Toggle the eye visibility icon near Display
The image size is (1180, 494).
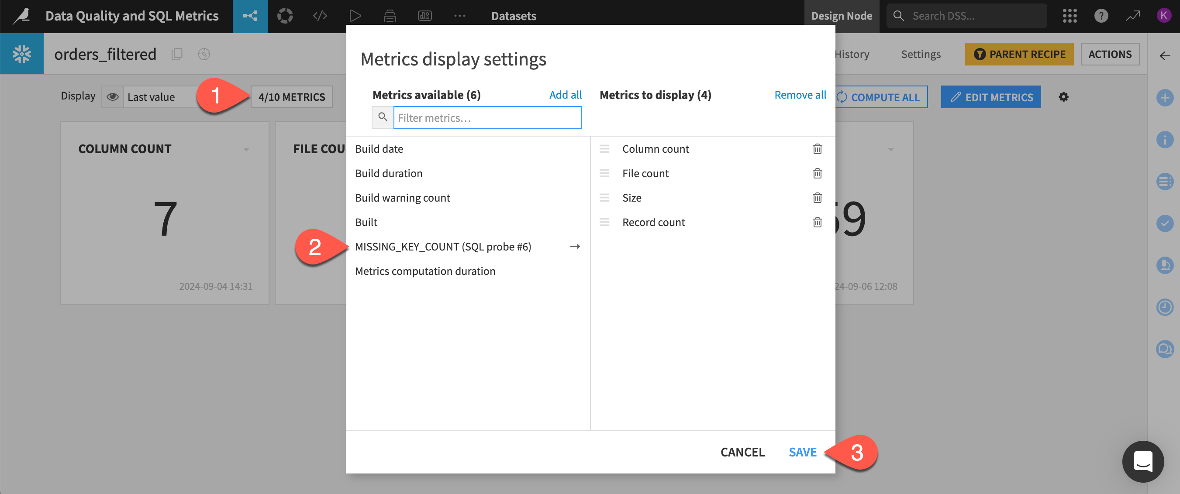tap(113, 96)
